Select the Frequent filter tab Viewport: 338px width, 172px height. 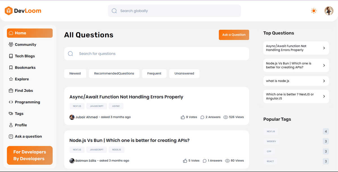154,73
